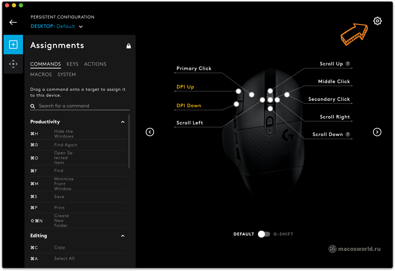Select the Scroll Left assignment label
Viewport: 395px width, 271px height.
click(190, 123)
